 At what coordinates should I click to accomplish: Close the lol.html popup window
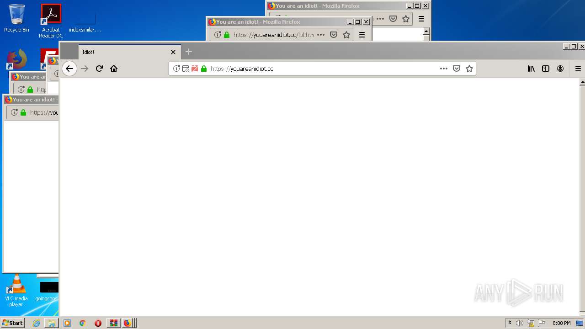(x=366, y=22)
